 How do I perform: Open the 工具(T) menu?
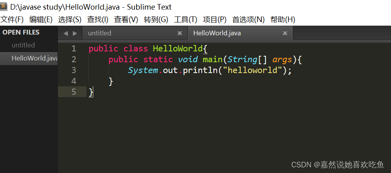[186, 20]
